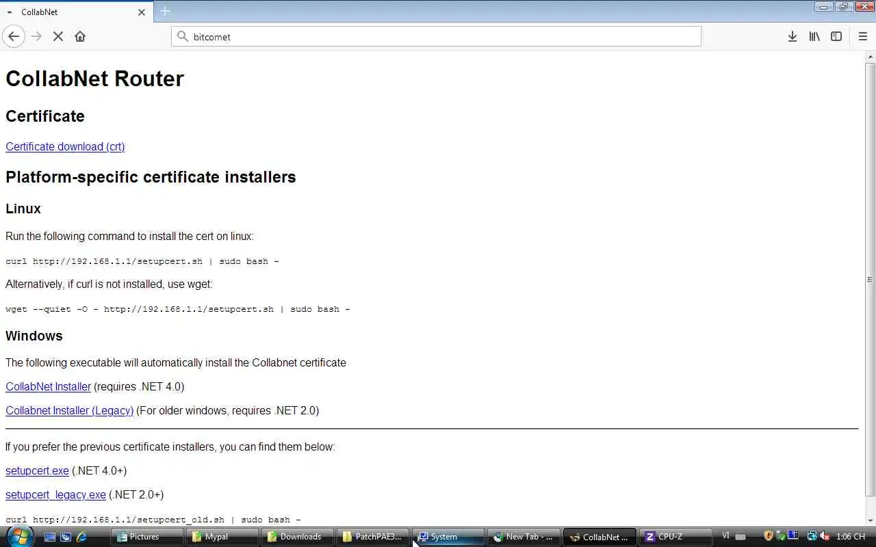Launch Internet Explorer from quick launch

tap(82, 537)
